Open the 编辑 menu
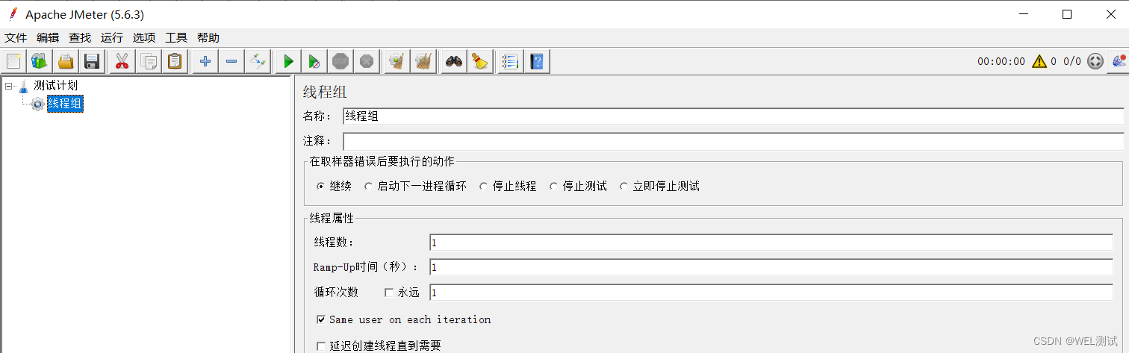 (x=48, y=38)
